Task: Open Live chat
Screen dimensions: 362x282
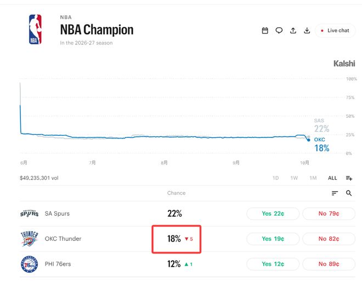Action: coord(335,31)
